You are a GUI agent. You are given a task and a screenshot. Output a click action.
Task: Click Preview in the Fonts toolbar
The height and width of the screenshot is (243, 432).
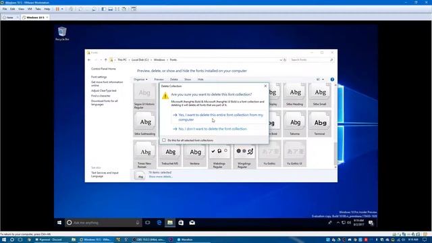[x=159, y=80]
